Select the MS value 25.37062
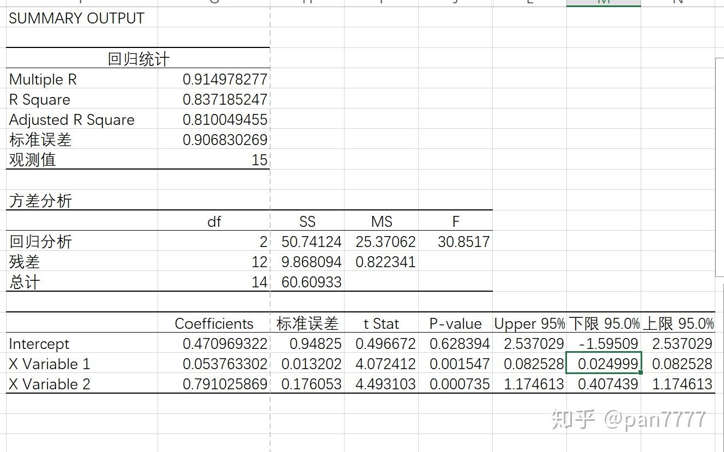The image size is (724, 452). pos(385,242)
